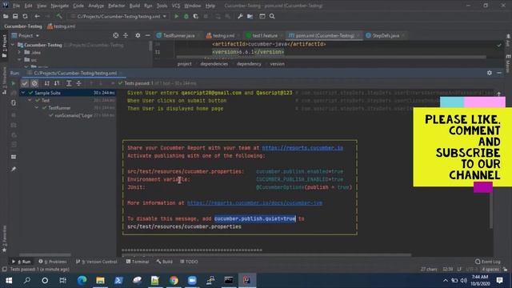
Task: Open the Problems tool window button
Action: (53, 262)
